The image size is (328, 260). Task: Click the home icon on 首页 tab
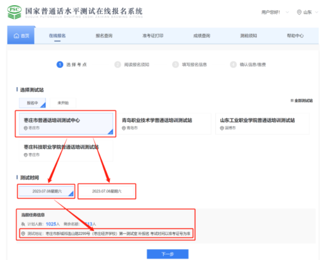pyautogui.click(x=16, y=36)
